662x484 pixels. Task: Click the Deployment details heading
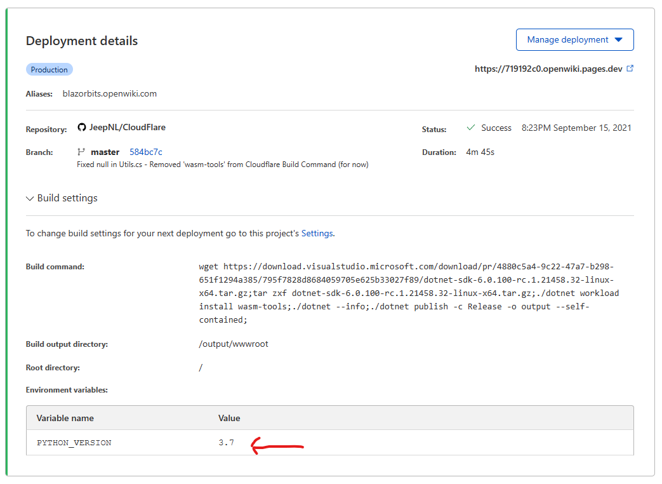pos(82,41)
